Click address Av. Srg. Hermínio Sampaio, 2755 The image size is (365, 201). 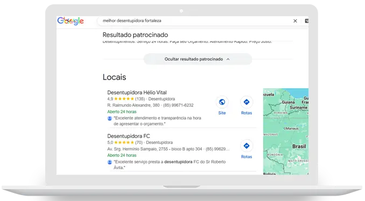[x=138, y=149]
